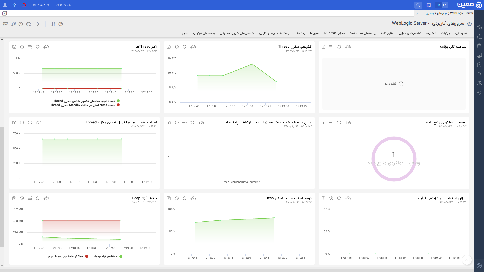Open history of the گذردهی مخزن Thread panel
This screenshot has height=272, width=484.
click(x=177, y=47)
